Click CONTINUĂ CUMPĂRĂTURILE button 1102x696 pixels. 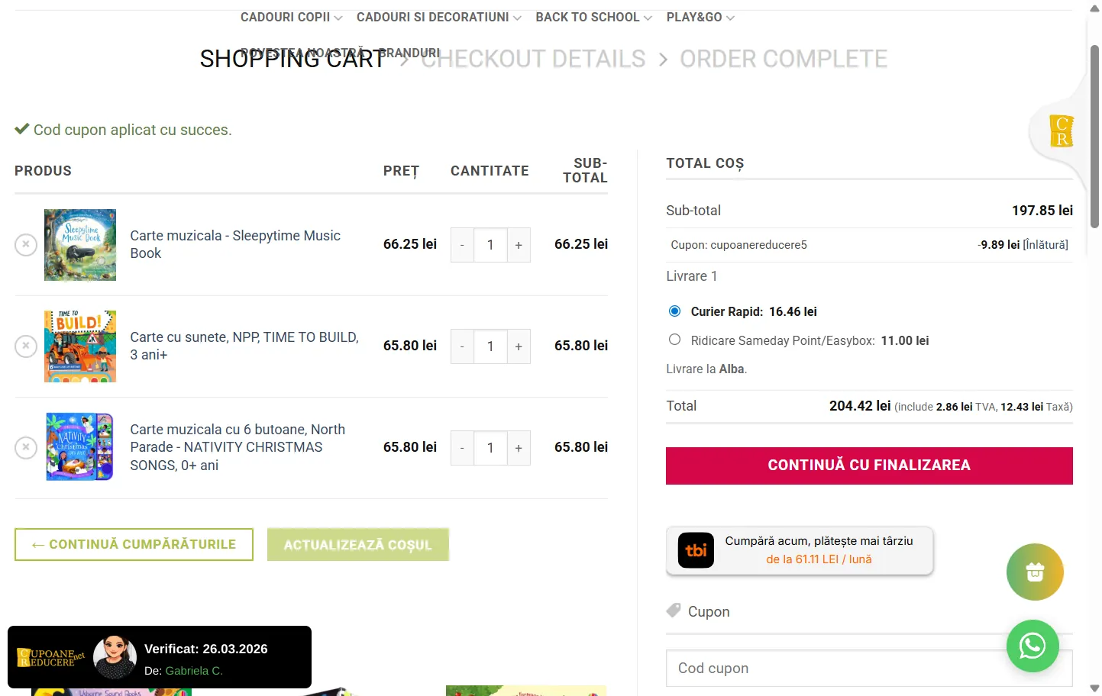point(134,545)
